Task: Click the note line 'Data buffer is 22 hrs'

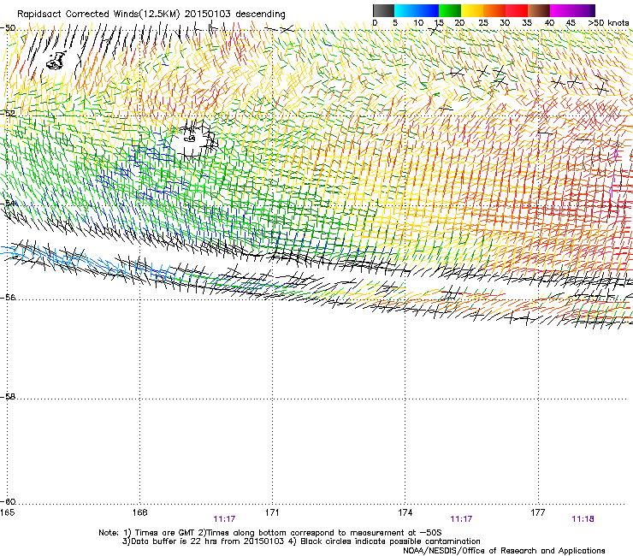Action: pos(173,541)
